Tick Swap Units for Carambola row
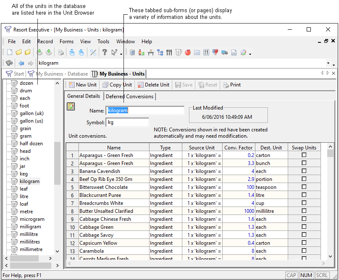Image resolution: width=339 pixels, height=280 pixels. pos(304,251)
